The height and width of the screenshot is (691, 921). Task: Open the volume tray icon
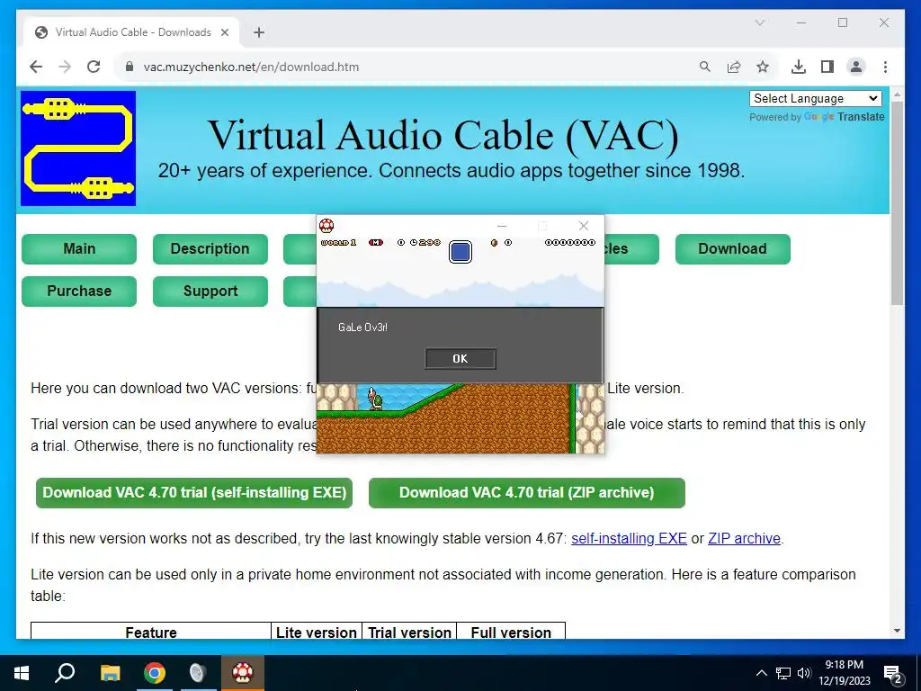point(804,673)
